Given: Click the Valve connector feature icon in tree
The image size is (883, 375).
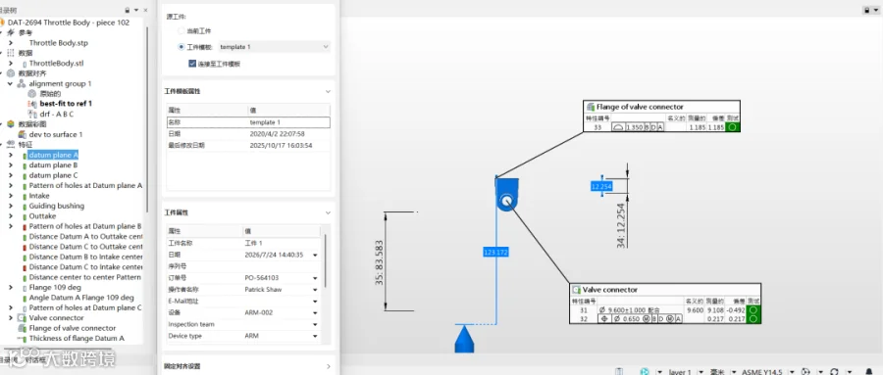Looking at the screenshot, I should (22, 317).
